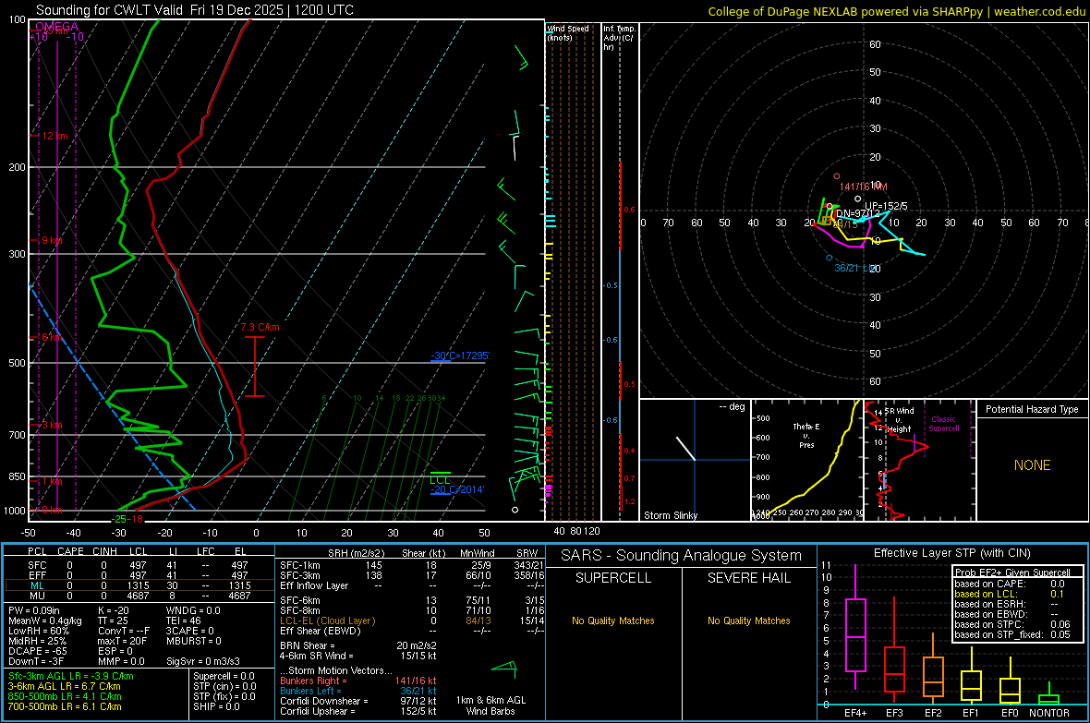This screenshot has height=723, width=1090.
Task: Click the red EF3 box plot
Action: pos(894,668)
